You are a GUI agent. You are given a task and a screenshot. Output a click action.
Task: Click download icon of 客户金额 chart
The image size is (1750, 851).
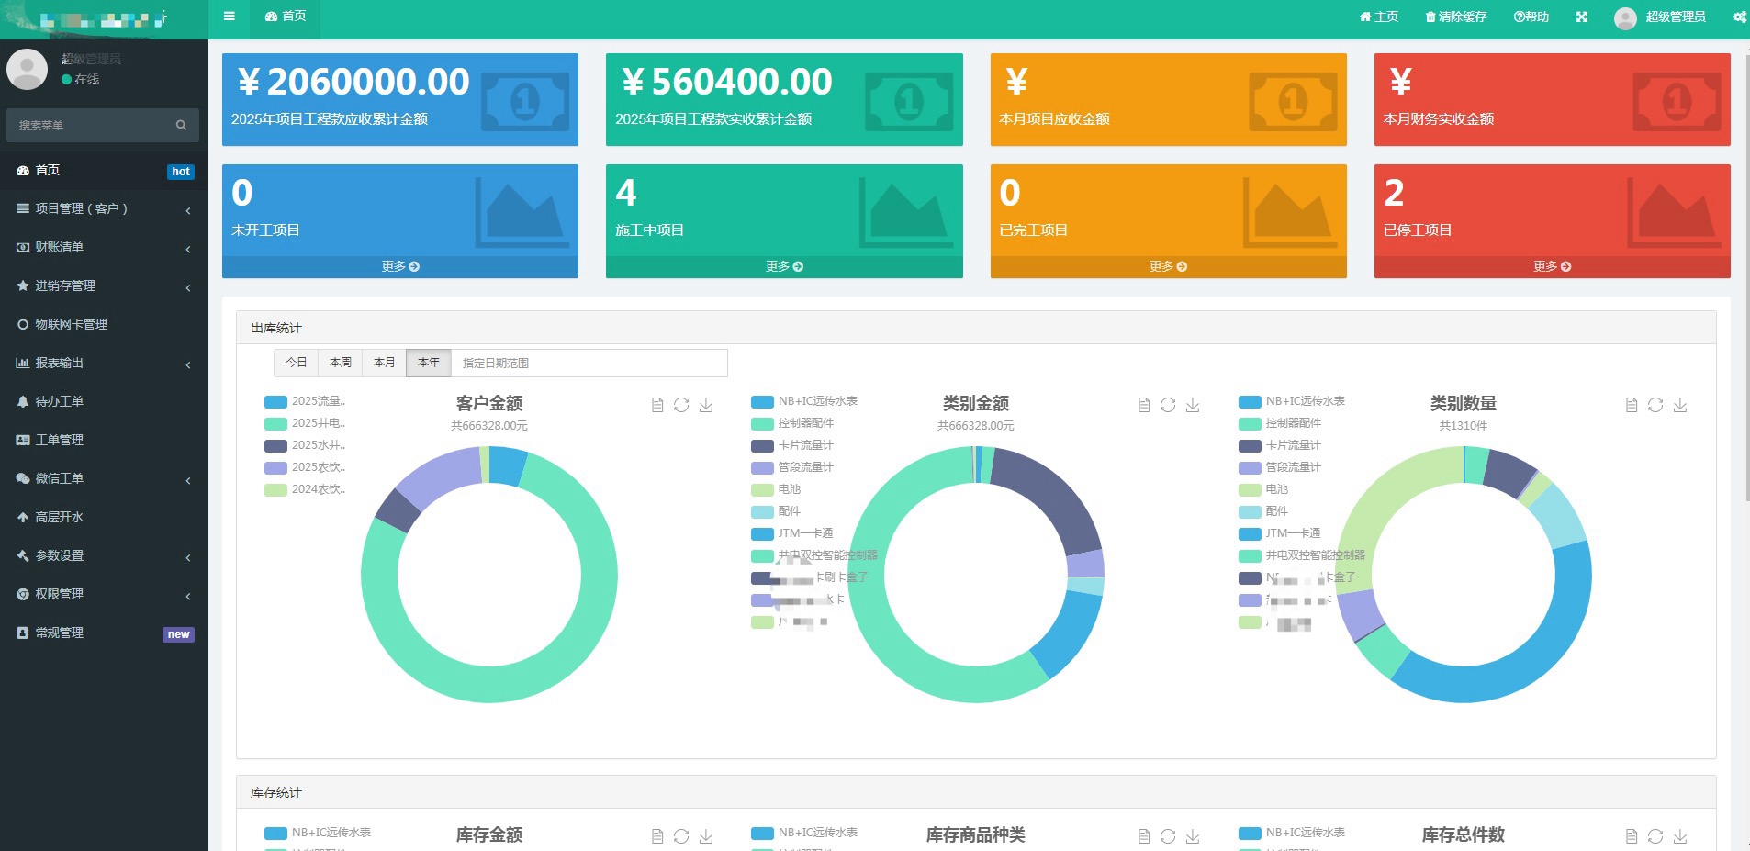click(706, 405)
